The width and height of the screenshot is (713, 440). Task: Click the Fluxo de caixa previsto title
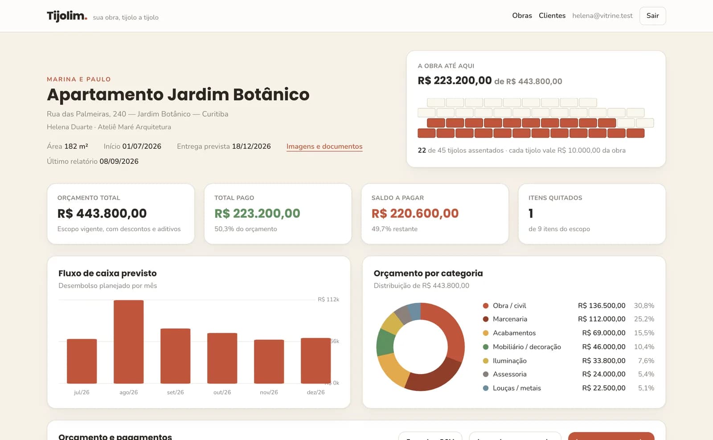coord(107,273)
